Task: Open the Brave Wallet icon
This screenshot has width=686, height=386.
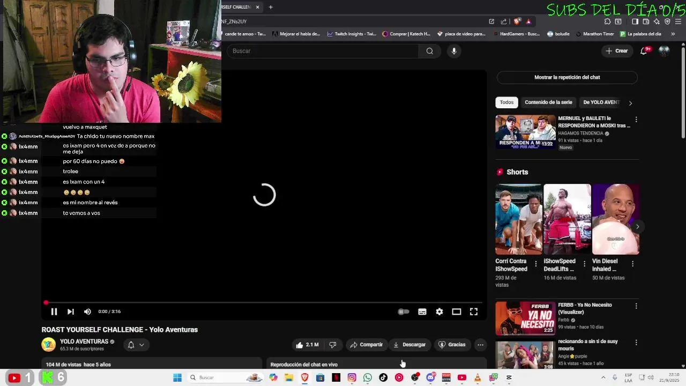Action: pyautogui.click(x=646, y=21)
